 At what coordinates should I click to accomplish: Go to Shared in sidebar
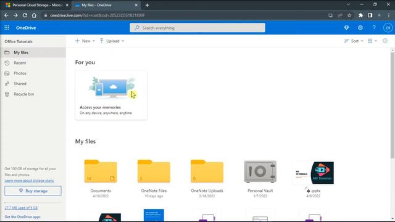(x=33, y=84)
